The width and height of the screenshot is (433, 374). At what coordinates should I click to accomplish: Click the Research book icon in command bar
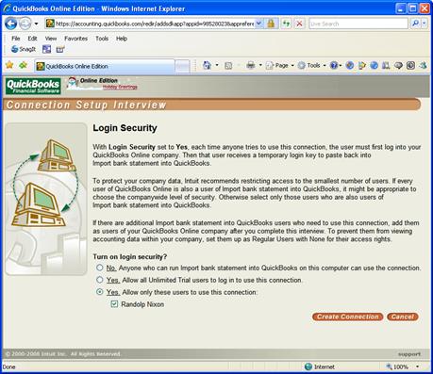pos(386,65)
